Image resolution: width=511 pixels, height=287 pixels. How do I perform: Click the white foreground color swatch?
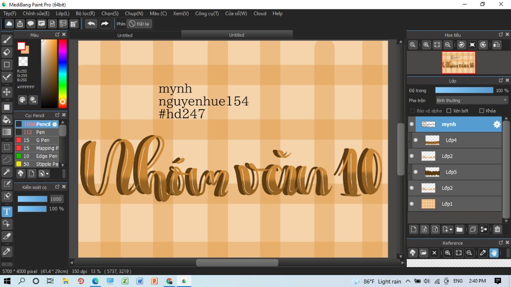pos(21,46)
